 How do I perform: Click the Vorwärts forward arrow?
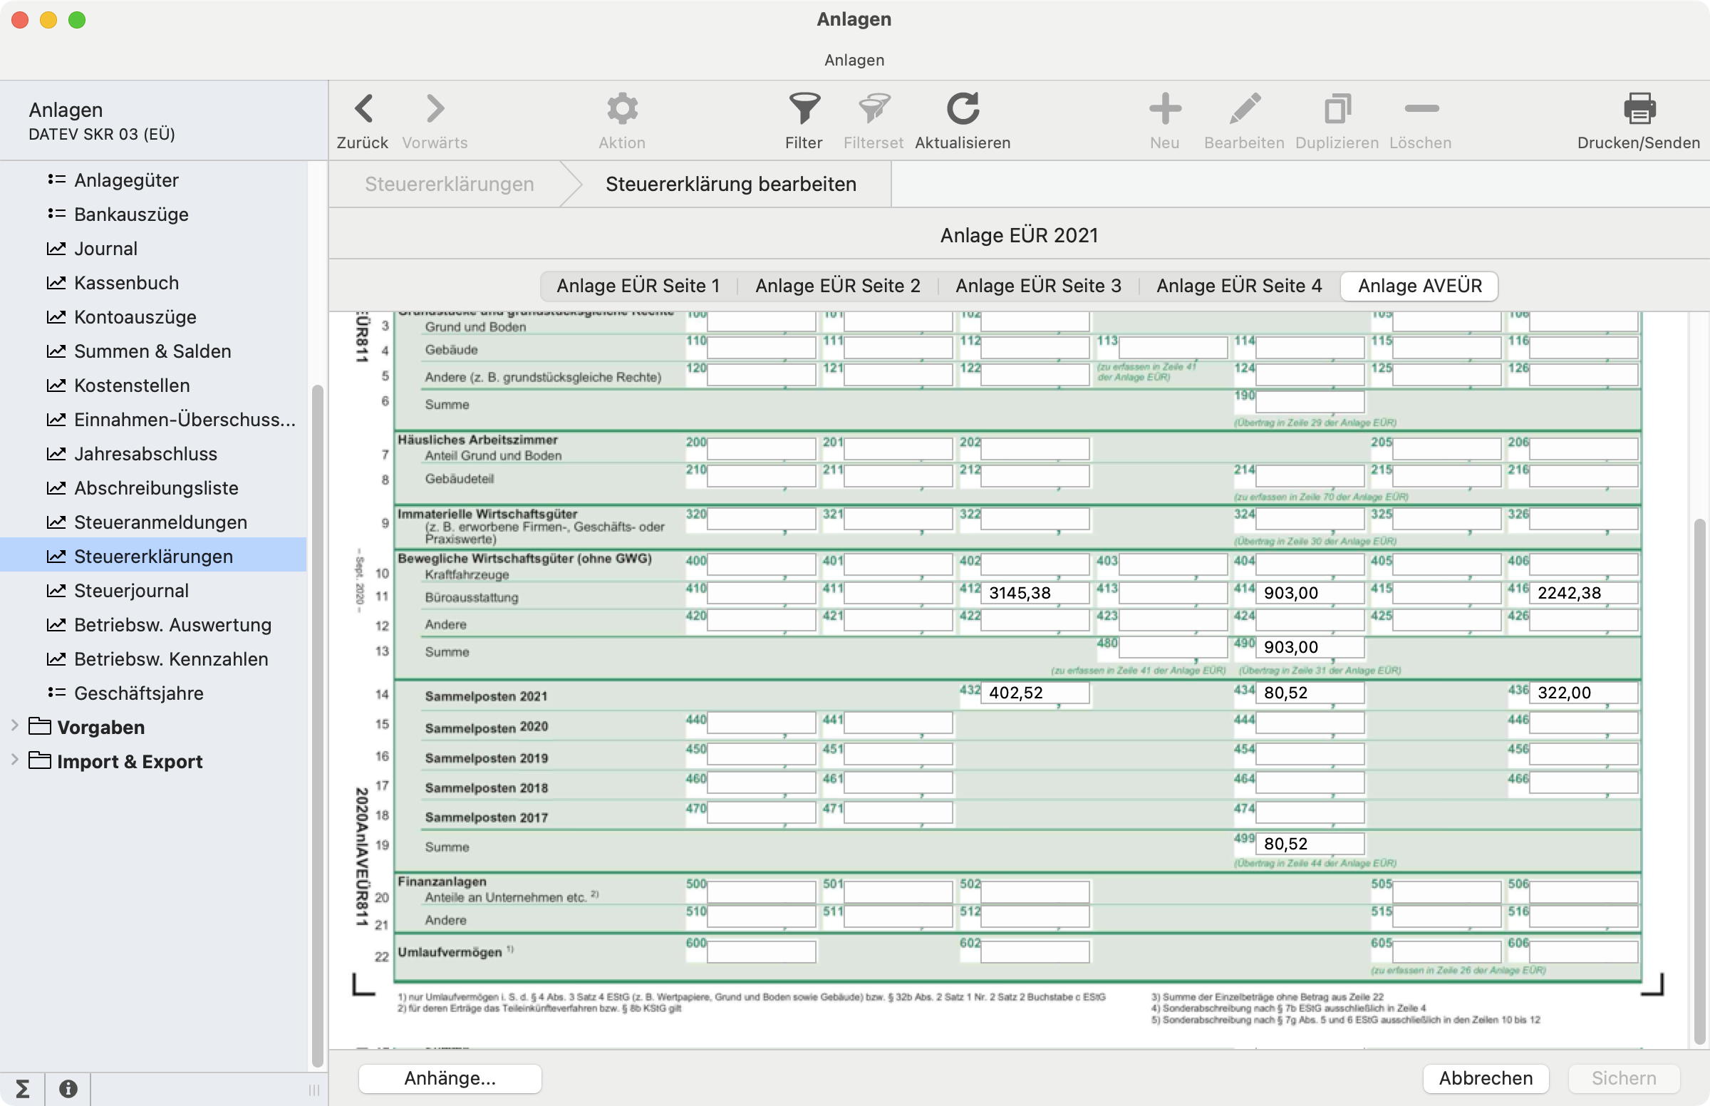coord(435,109)
